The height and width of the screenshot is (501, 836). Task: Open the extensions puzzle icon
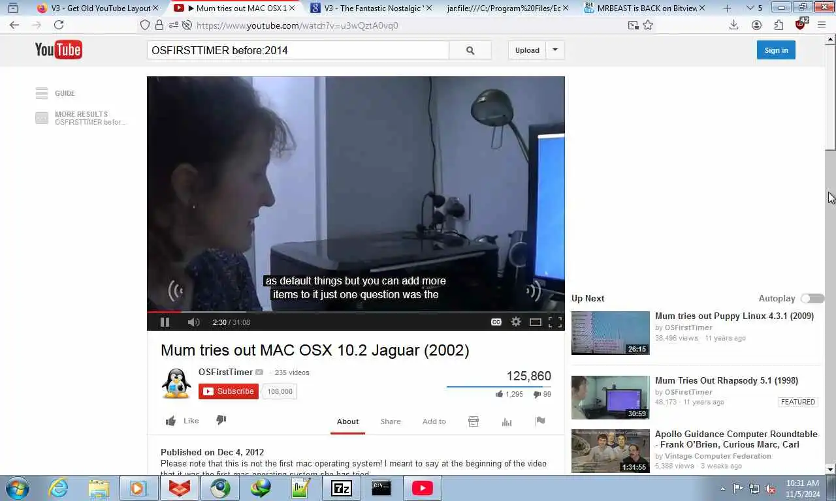(x=779, y=25)
